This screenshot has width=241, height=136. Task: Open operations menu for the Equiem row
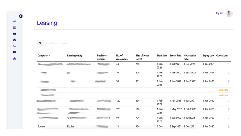(x=229, y=127)
